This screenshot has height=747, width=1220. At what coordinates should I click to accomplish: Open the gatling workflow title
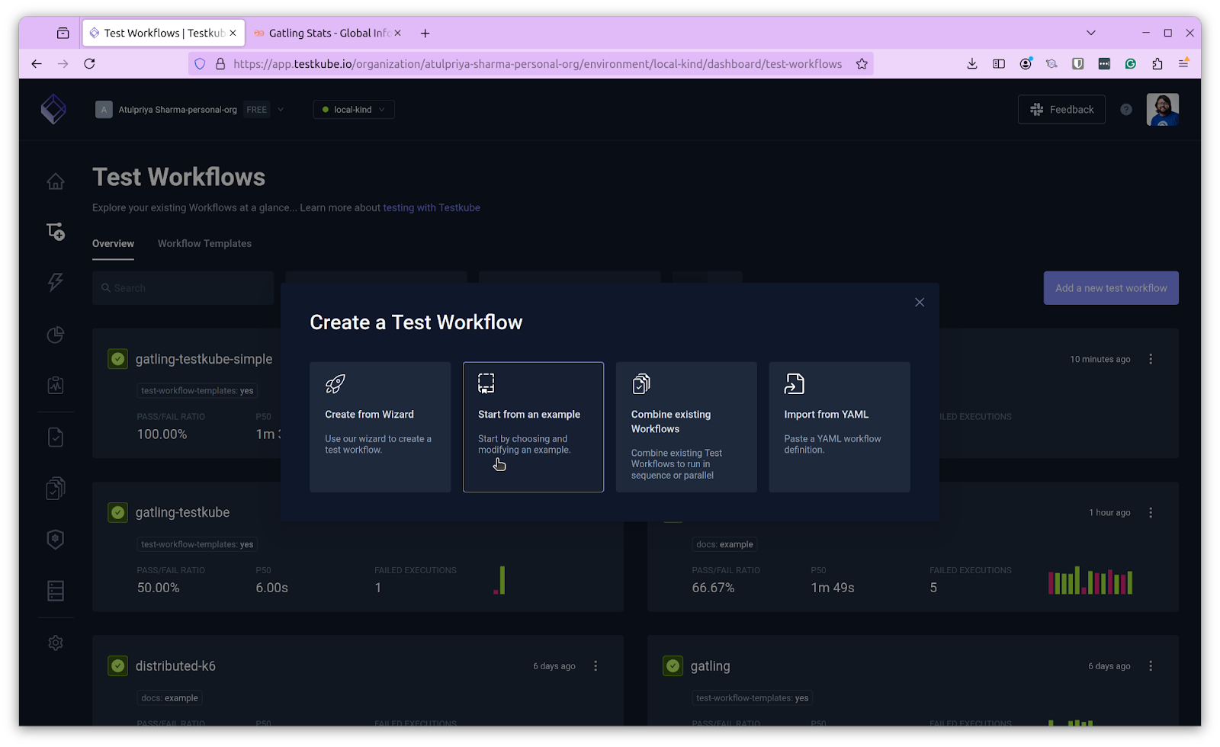coord(710,666)
